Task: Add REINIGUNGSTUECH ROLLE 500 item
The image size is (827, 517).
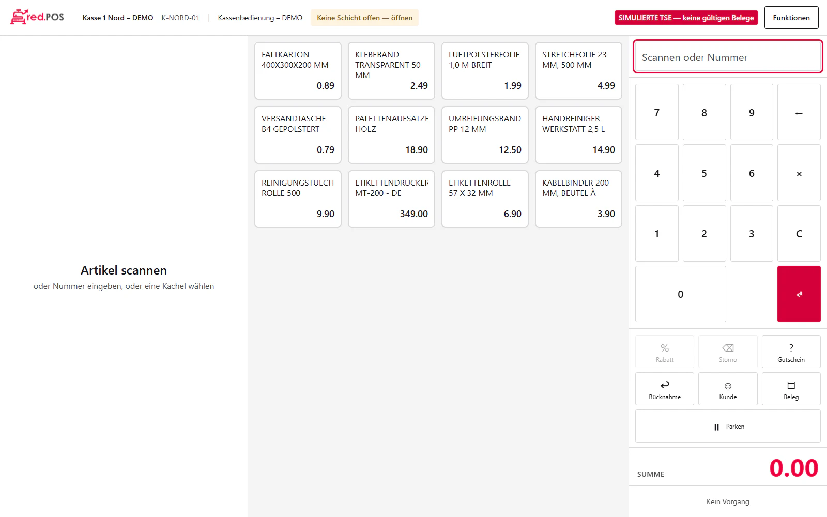Action: pyautogui.click(x=298, y=199)
